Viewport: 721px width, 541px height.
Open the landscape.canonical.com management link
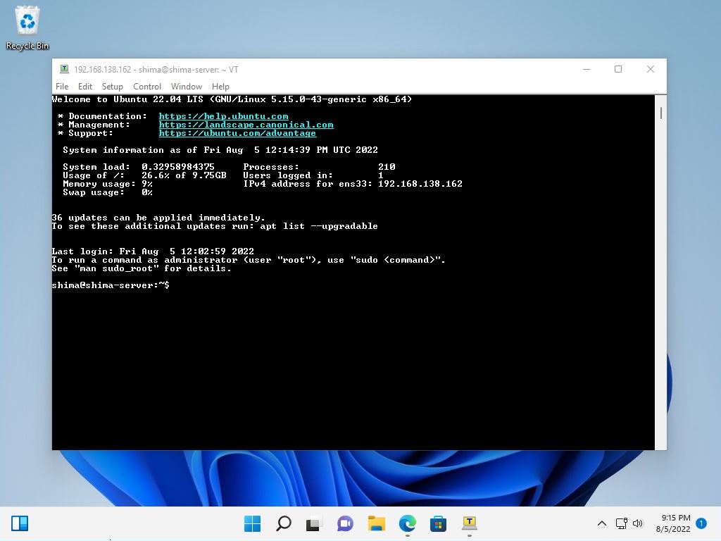point(246,125)
